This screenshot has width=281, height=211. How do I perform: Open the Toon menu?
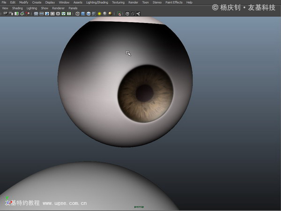pyautogui.click(x=146, y=2)
